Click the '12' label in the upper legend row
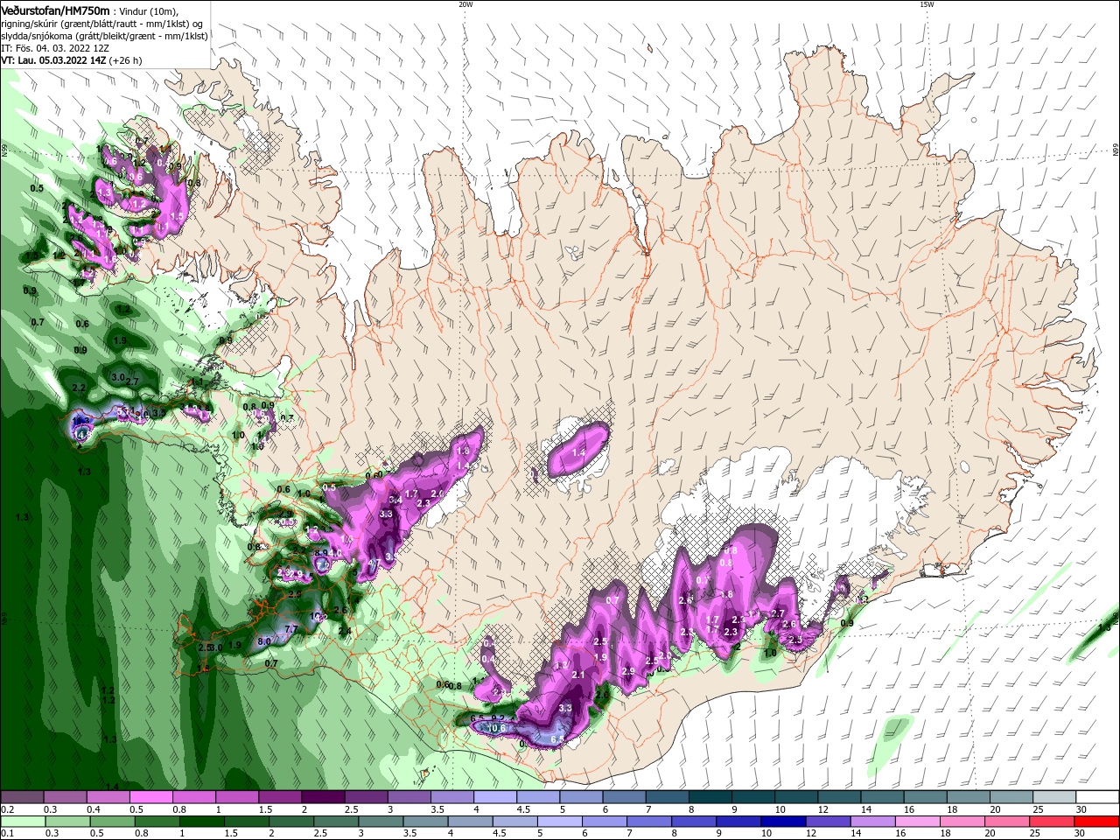The image size is (1120, 840). [x=822, y=810]
